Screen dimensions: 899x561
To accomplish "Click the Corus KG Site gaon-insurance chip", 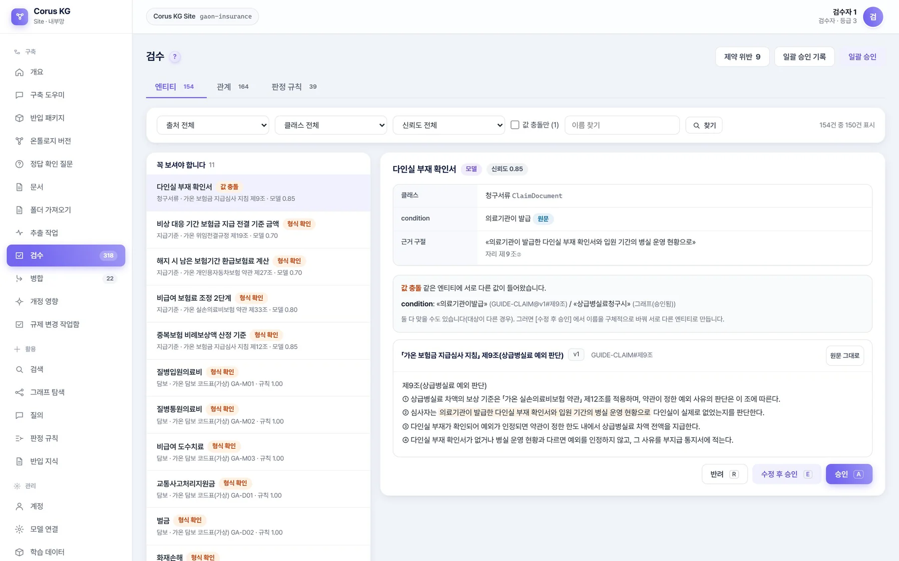I will [202, 16].
